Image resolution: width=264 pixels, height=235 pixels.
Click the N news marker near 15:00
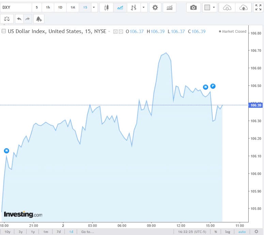[x=205, y=87]
